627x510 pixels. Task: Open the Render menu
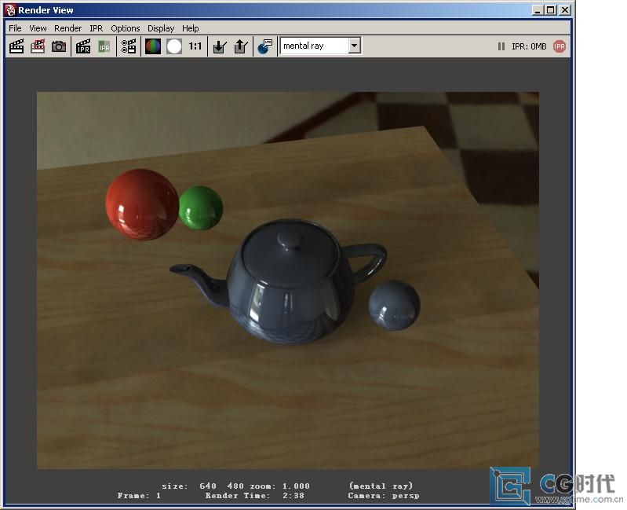click(68, 28)
